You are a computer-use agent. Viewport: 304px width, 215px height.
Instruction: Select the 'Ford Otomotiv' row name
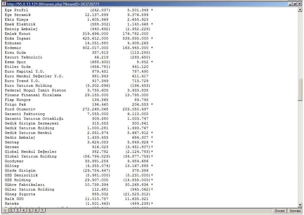point(20,109)
